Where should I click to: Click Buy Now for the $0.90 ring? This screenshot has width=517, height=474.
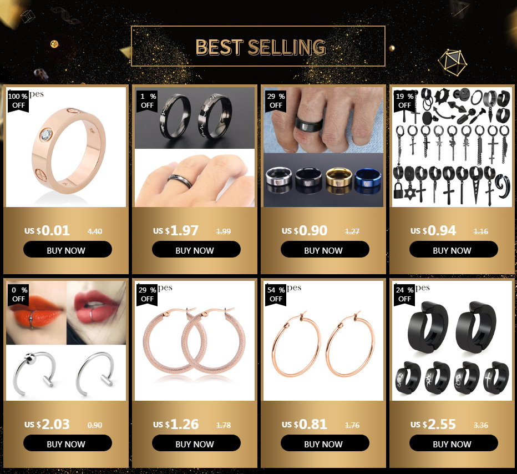pyautogui.click(x=325, y=249)
